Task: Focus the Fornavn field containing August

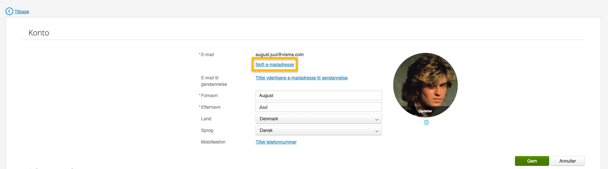Action: [x=318, y=95]
